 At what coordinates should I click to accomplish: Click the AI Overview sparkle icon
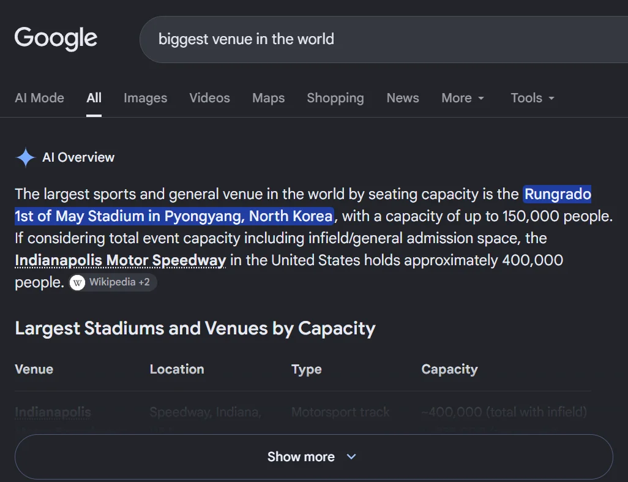click(26, 157)
